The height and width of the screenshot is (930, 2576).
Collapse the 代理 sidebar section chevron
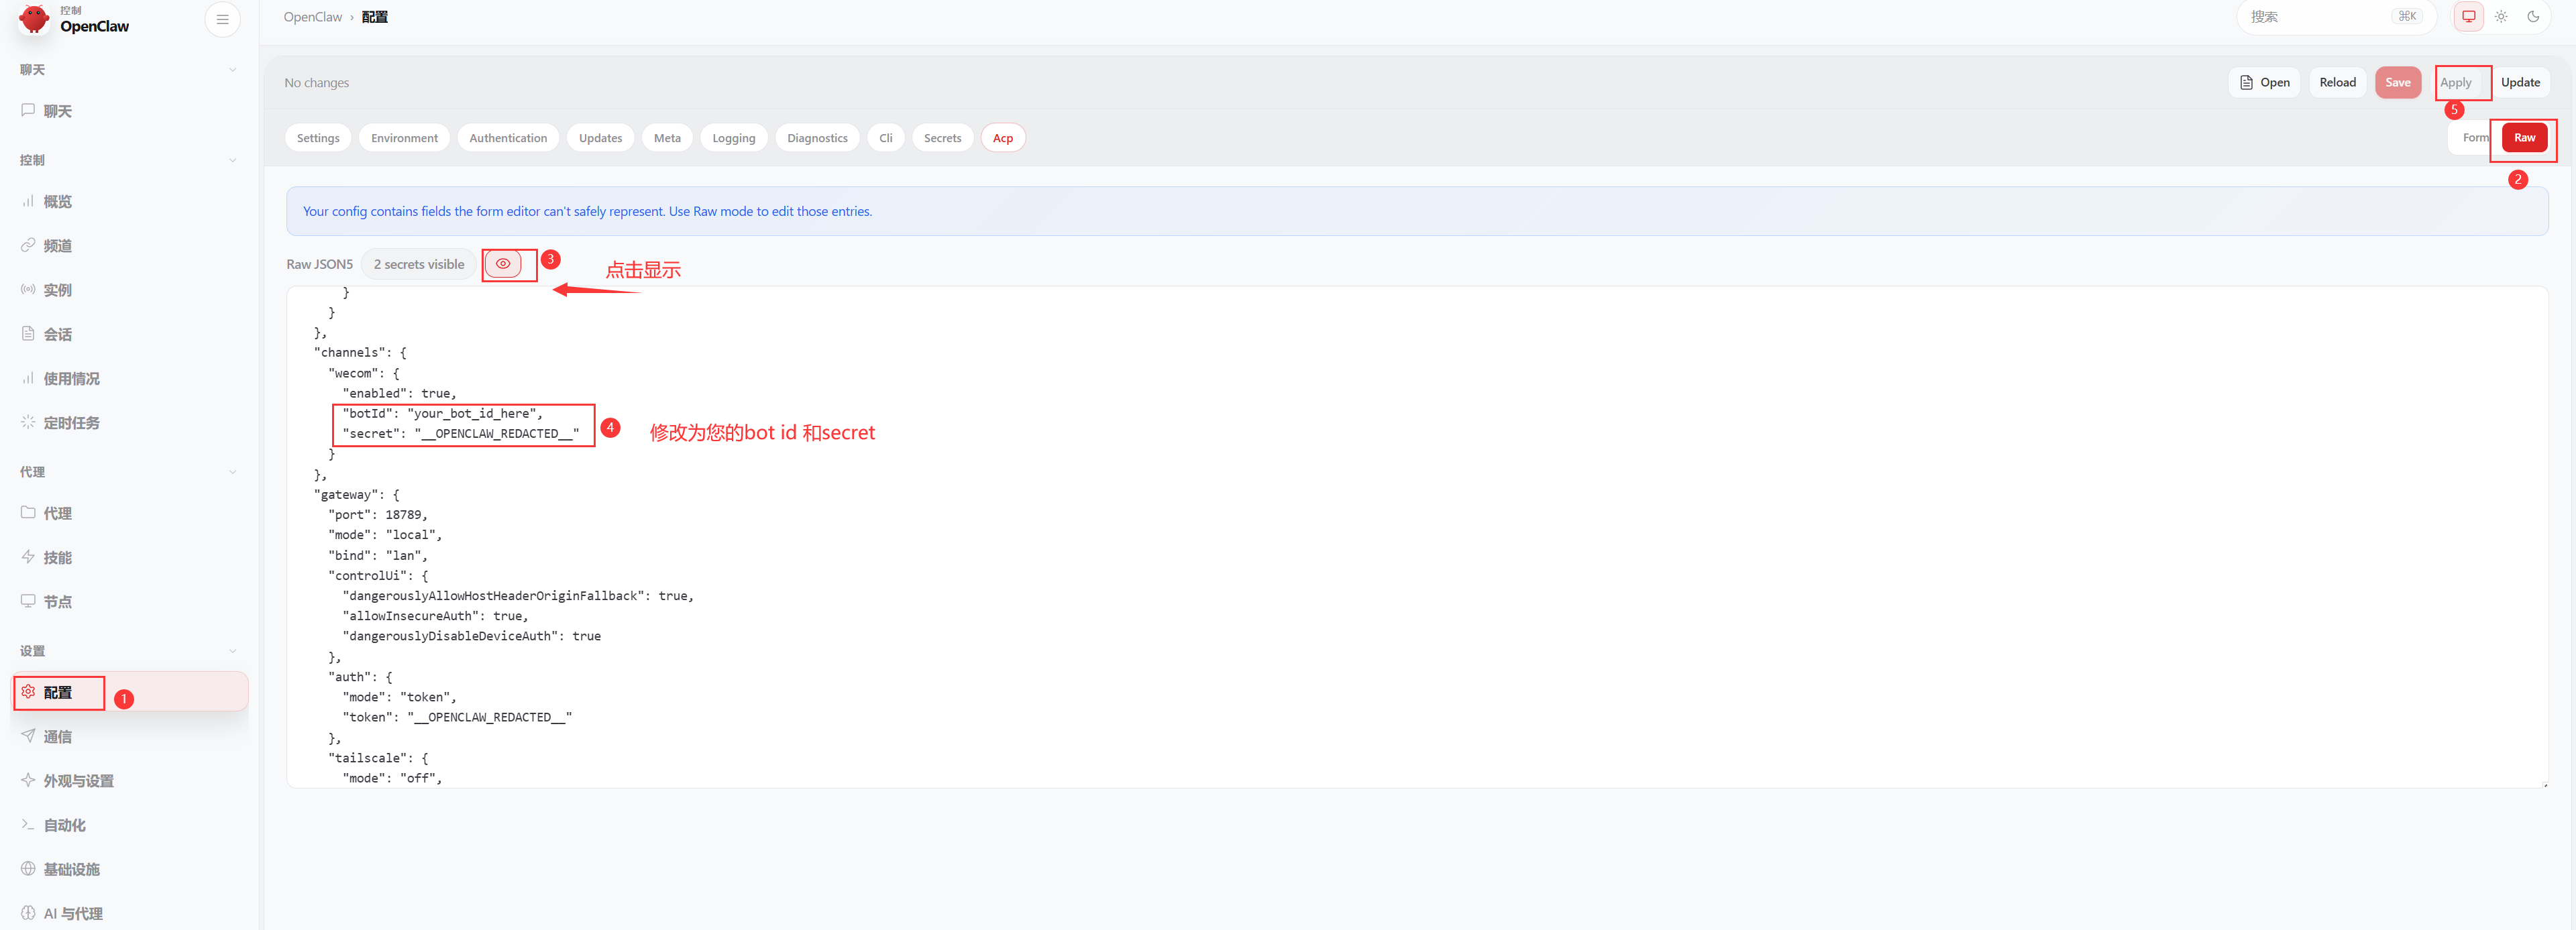[x=232, y=472]
